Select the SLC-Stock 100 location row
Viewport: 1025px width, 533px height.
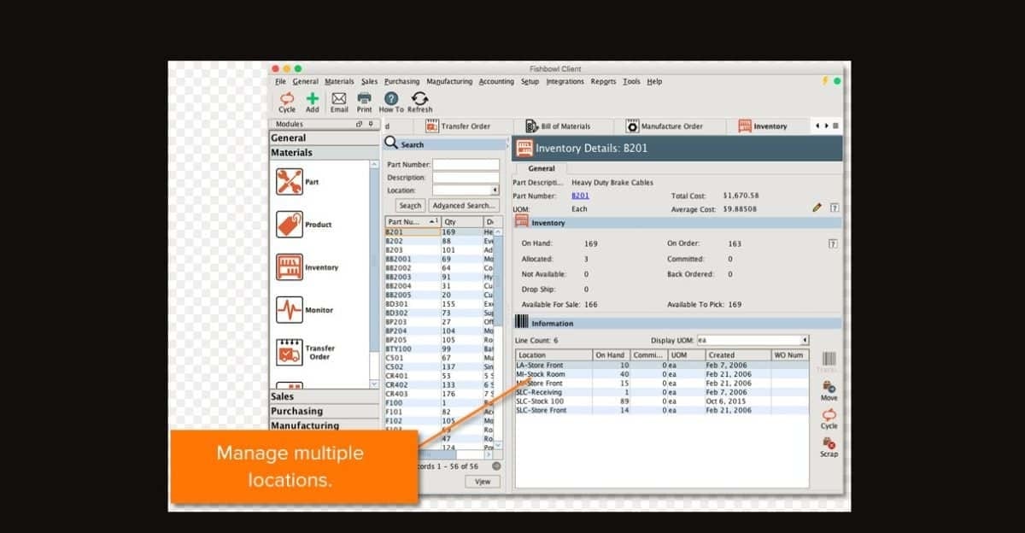coord(661,401)
